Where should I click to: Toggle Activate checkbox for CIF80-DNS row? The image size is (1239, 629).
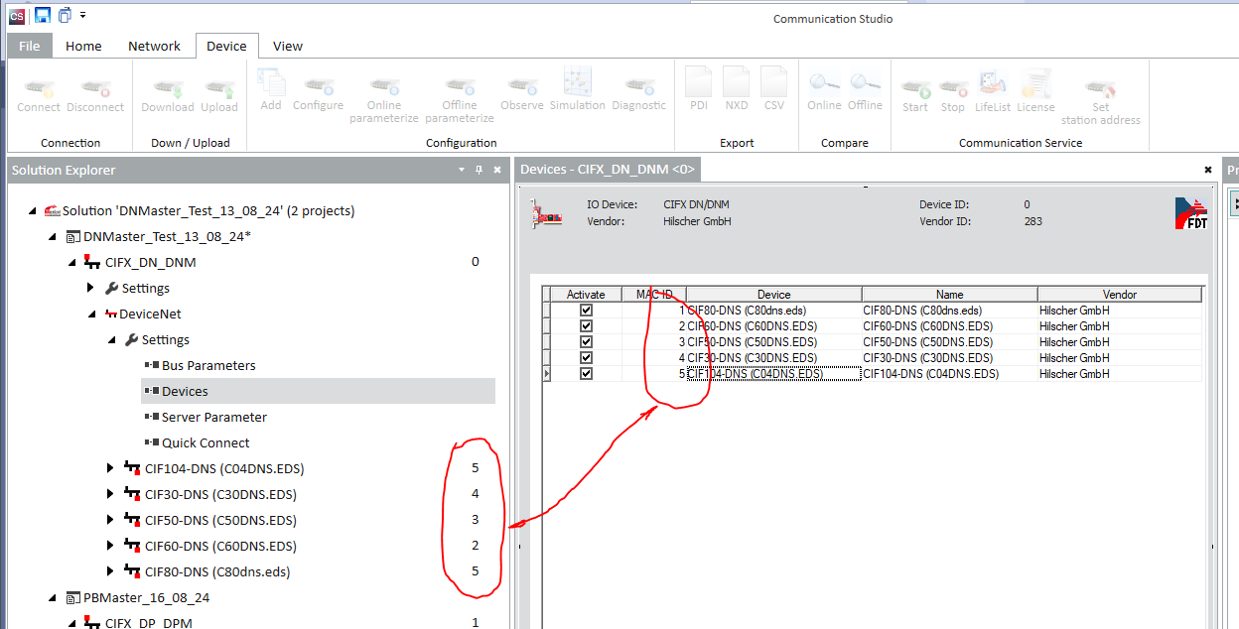point(586,310)
